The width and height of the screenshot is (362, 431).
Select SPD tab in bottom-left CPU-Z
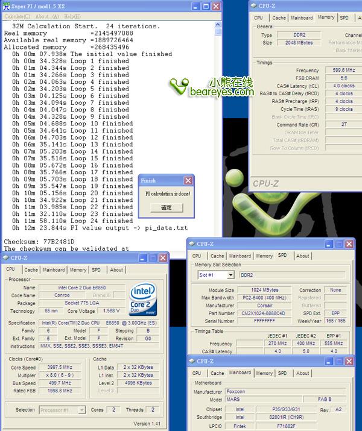pyautogui.click(x=96, y=270)
